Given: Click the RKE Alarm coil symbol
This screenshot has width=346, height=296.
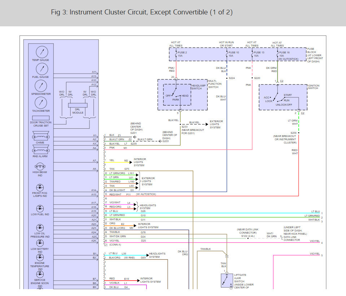Looking at the screenshot, I should [41, 150].
